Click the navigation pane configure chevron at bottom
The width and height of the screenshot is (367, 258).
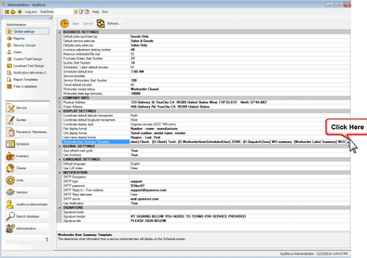[47, 239]
